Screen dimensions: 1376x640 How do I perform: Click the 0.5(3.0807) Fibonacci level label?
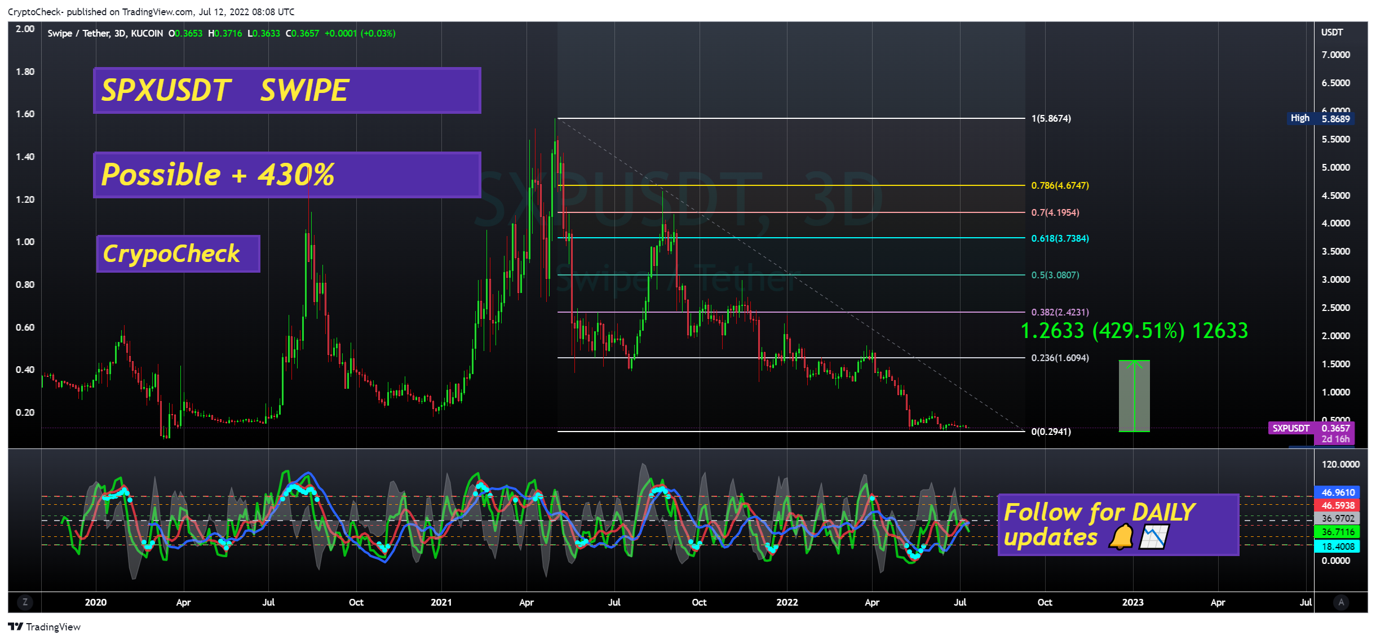[x=1055, y=275]
